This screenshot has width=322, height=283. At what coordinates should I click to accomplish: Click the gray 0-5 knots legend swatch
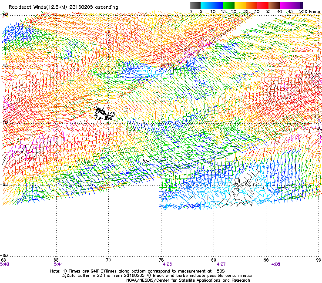(x=195, y=5)
